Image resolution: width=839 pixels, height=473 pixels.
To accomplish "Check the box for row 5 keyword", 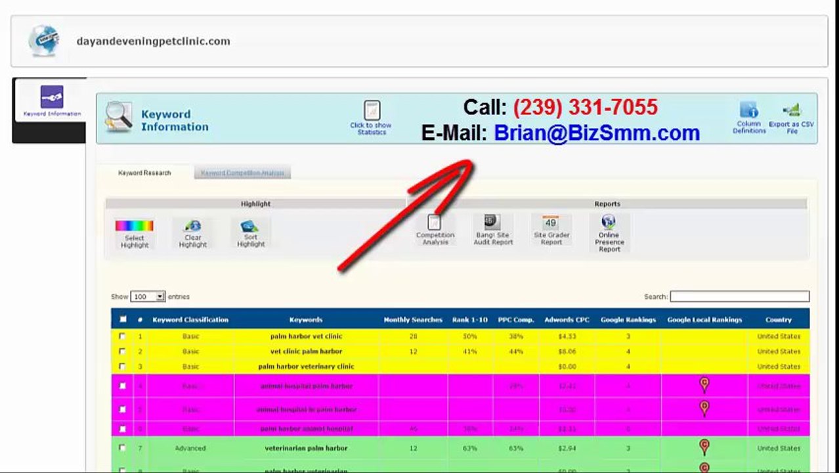I will pos(122,409).
